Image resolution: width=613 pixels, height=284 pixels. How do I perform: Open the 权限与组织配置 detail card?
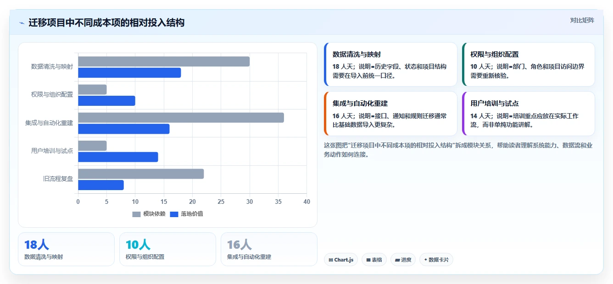pyautogui.click(x=529, y=65)
